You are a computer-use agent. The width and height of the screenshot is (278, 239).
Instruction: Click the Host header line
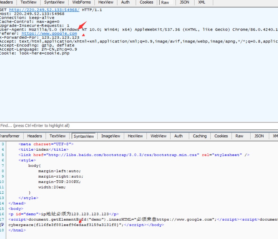[x=32, y=14]
